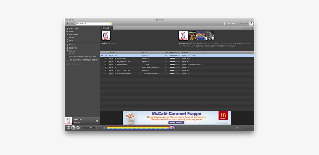319x155 pixels.
Task: Share Nyan Cat (Karaoke Version) track
Action: (x=106, y=73)
